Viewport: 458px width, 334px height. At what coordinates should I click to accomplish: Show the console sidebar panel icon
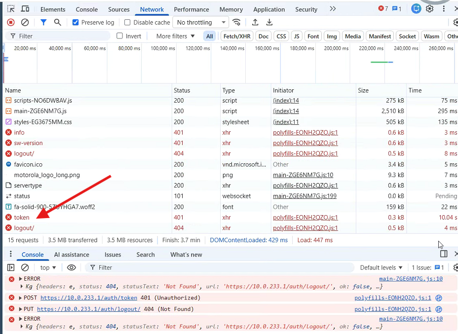pos(11,267)
